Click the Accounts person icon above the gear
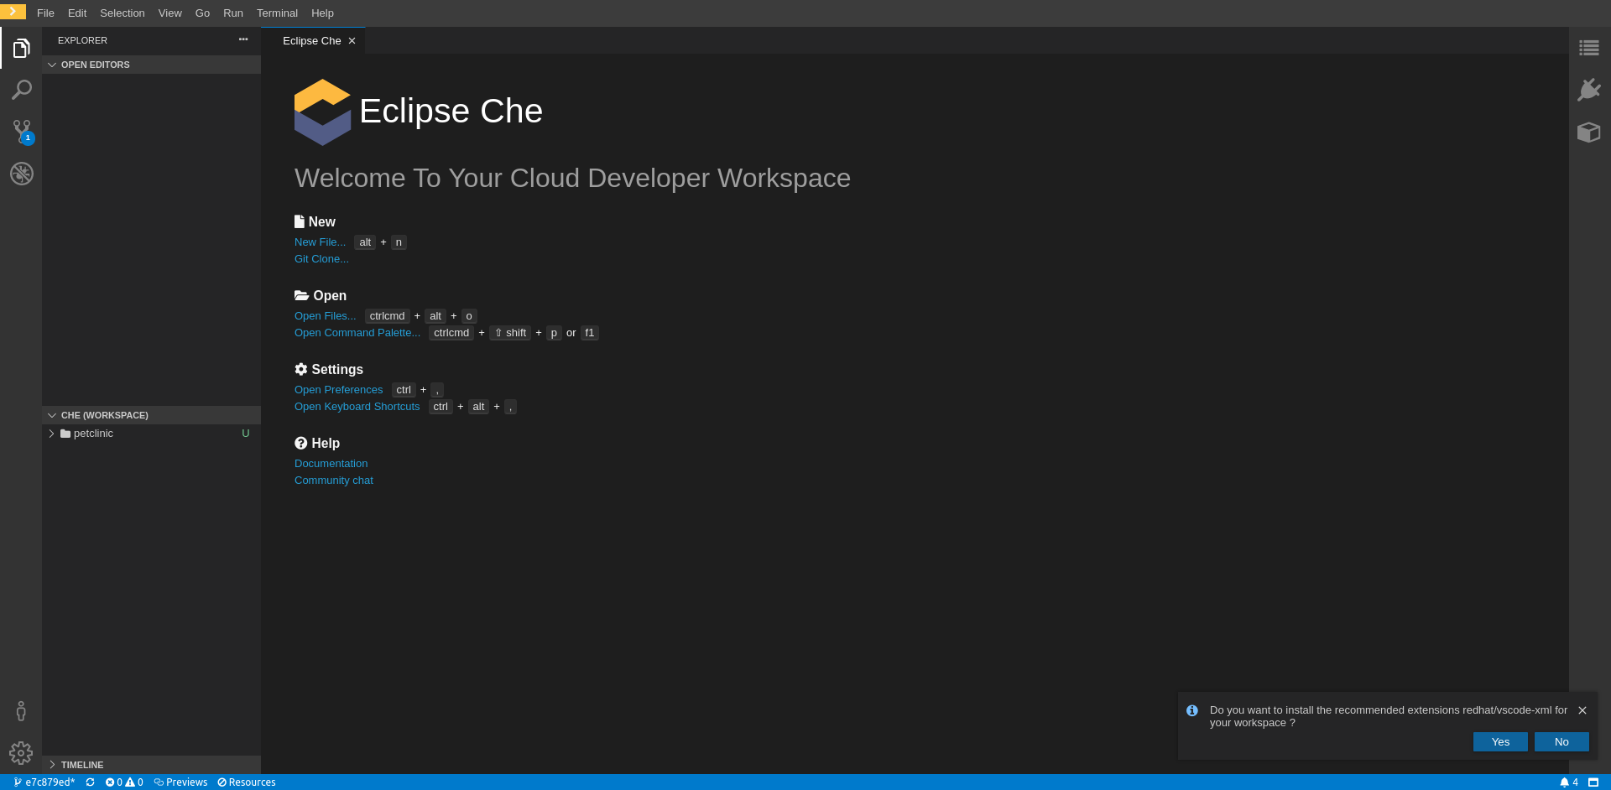 (21, 710)
